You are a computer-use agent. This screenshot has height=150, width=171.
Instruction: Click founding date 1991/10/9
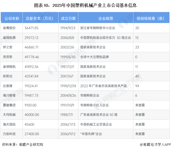[67, 105]
